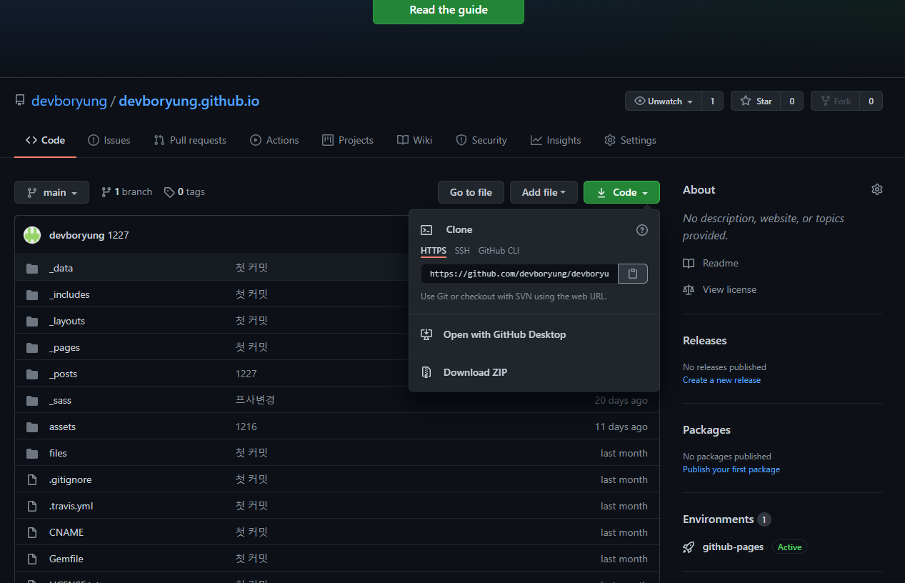Click the Download ZIP archive icon
The width and height of the screenshot is (905, 583).
(426, 372)
